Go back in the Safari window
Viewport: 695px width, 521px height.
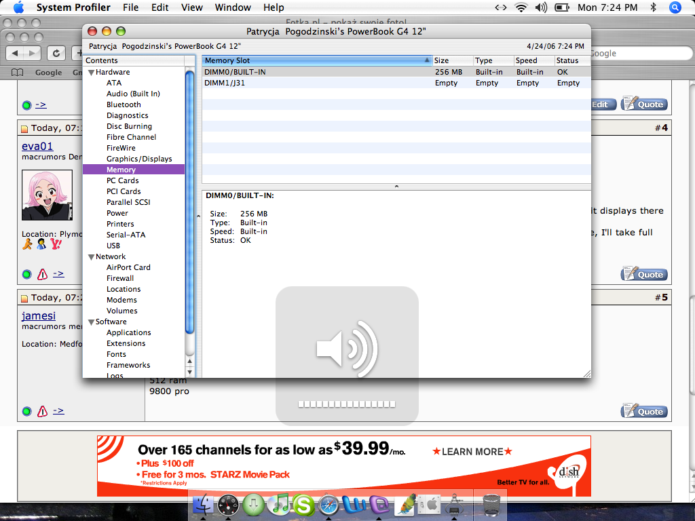[x=15, y=53]
